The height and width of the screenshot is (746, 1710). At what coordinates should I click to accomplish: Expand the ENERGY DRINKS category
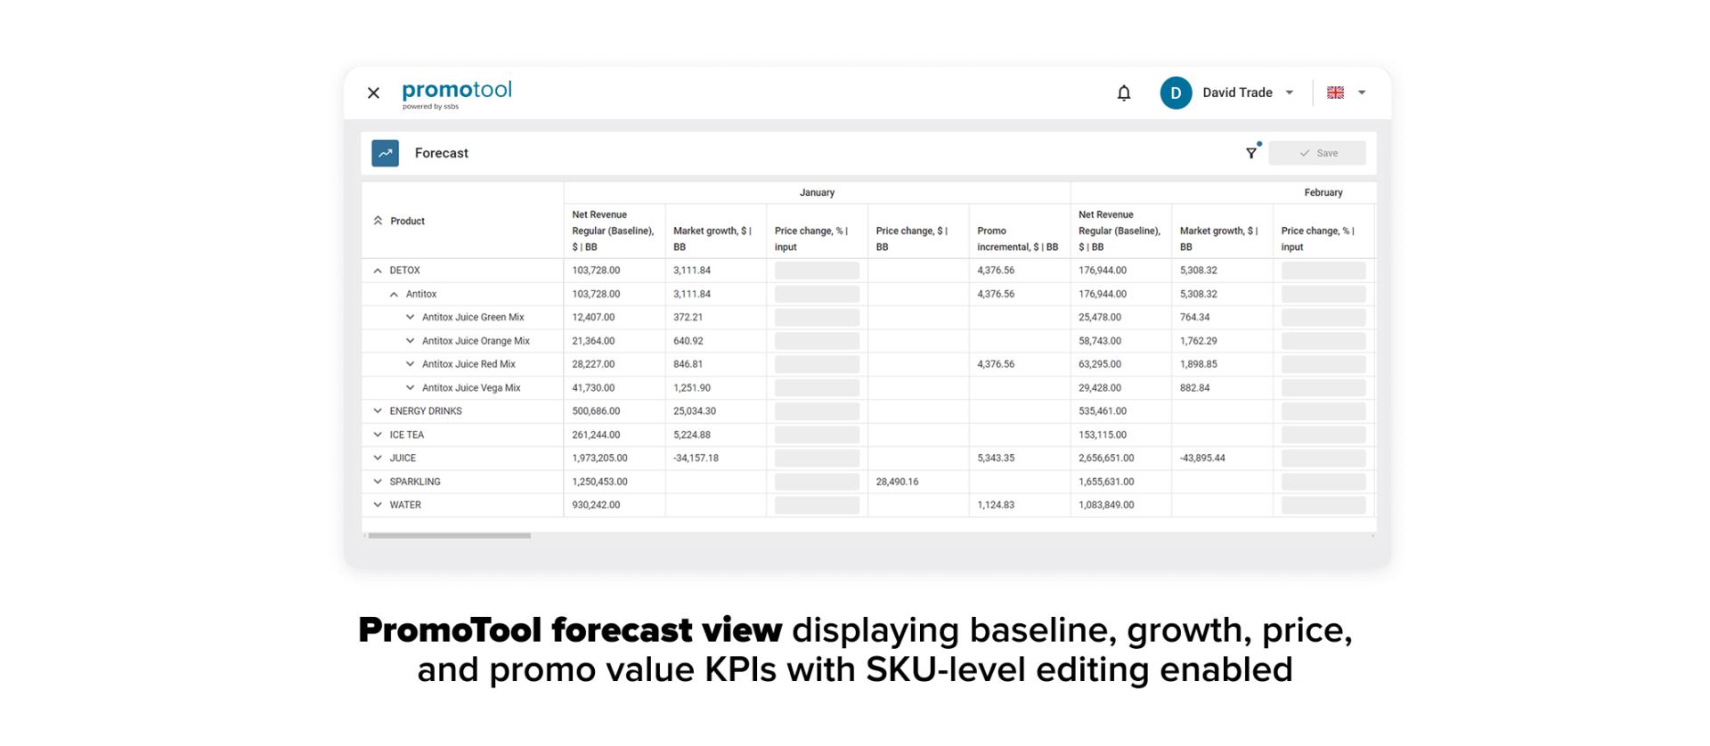coord(378,411)
